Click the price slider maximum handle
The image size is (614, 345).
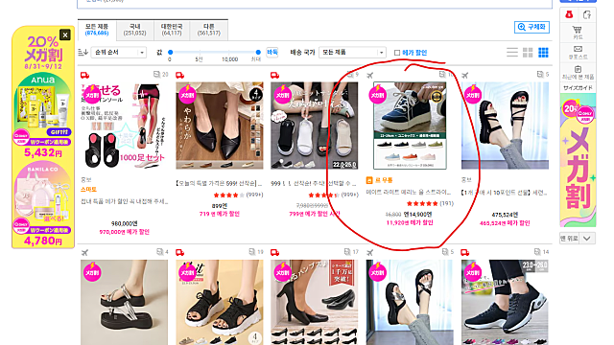pos(258,52)
